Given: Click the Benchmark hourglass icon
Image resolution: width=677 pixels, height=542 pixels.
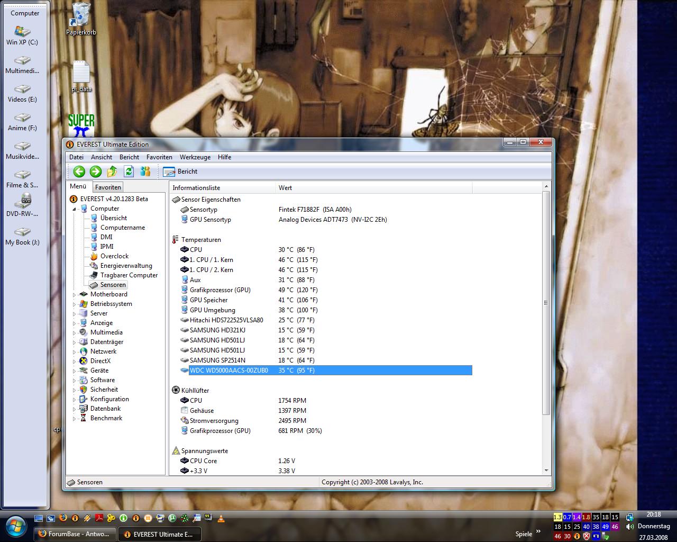Looking at the screenshot, I should pos(83,418).
